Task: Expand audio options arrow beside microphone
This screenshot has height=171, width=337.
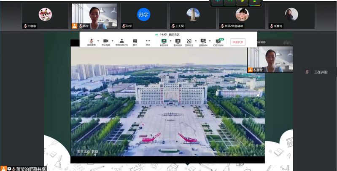Action: click(97, 41)
